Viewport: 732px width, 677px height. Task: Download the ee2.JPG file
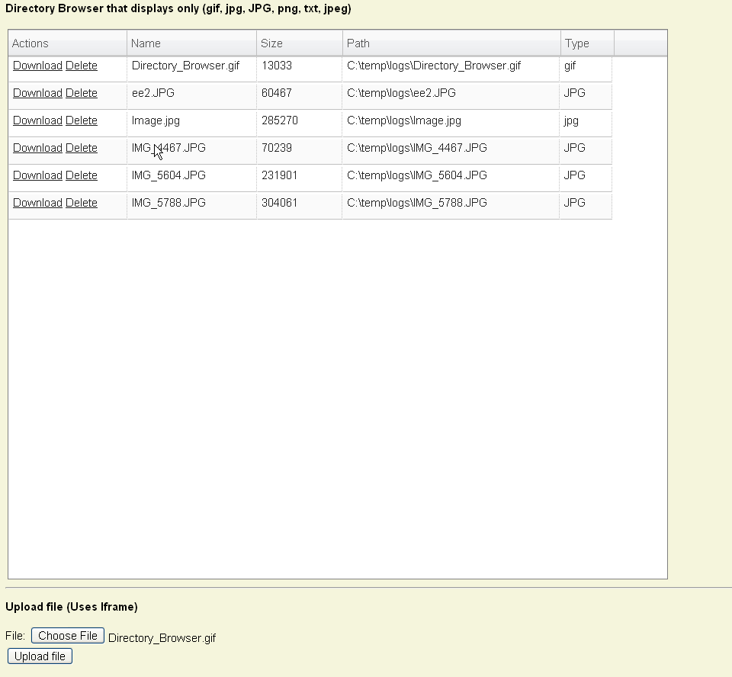coord(37,93)
